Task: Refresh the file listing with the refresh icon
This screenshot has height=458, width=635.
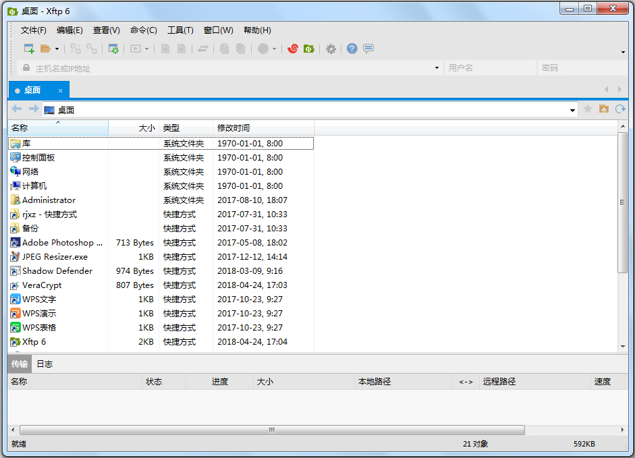Action: [x=619, y=109]
